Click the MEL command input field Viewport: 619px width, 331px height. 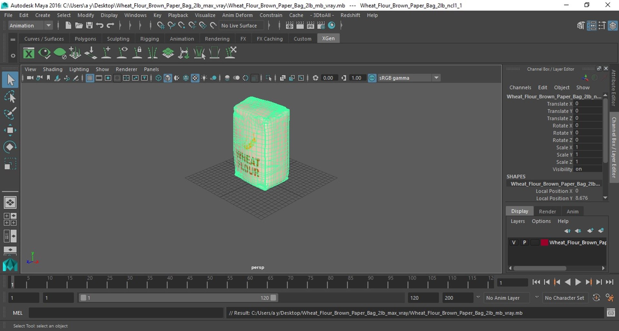click(126, 313)
